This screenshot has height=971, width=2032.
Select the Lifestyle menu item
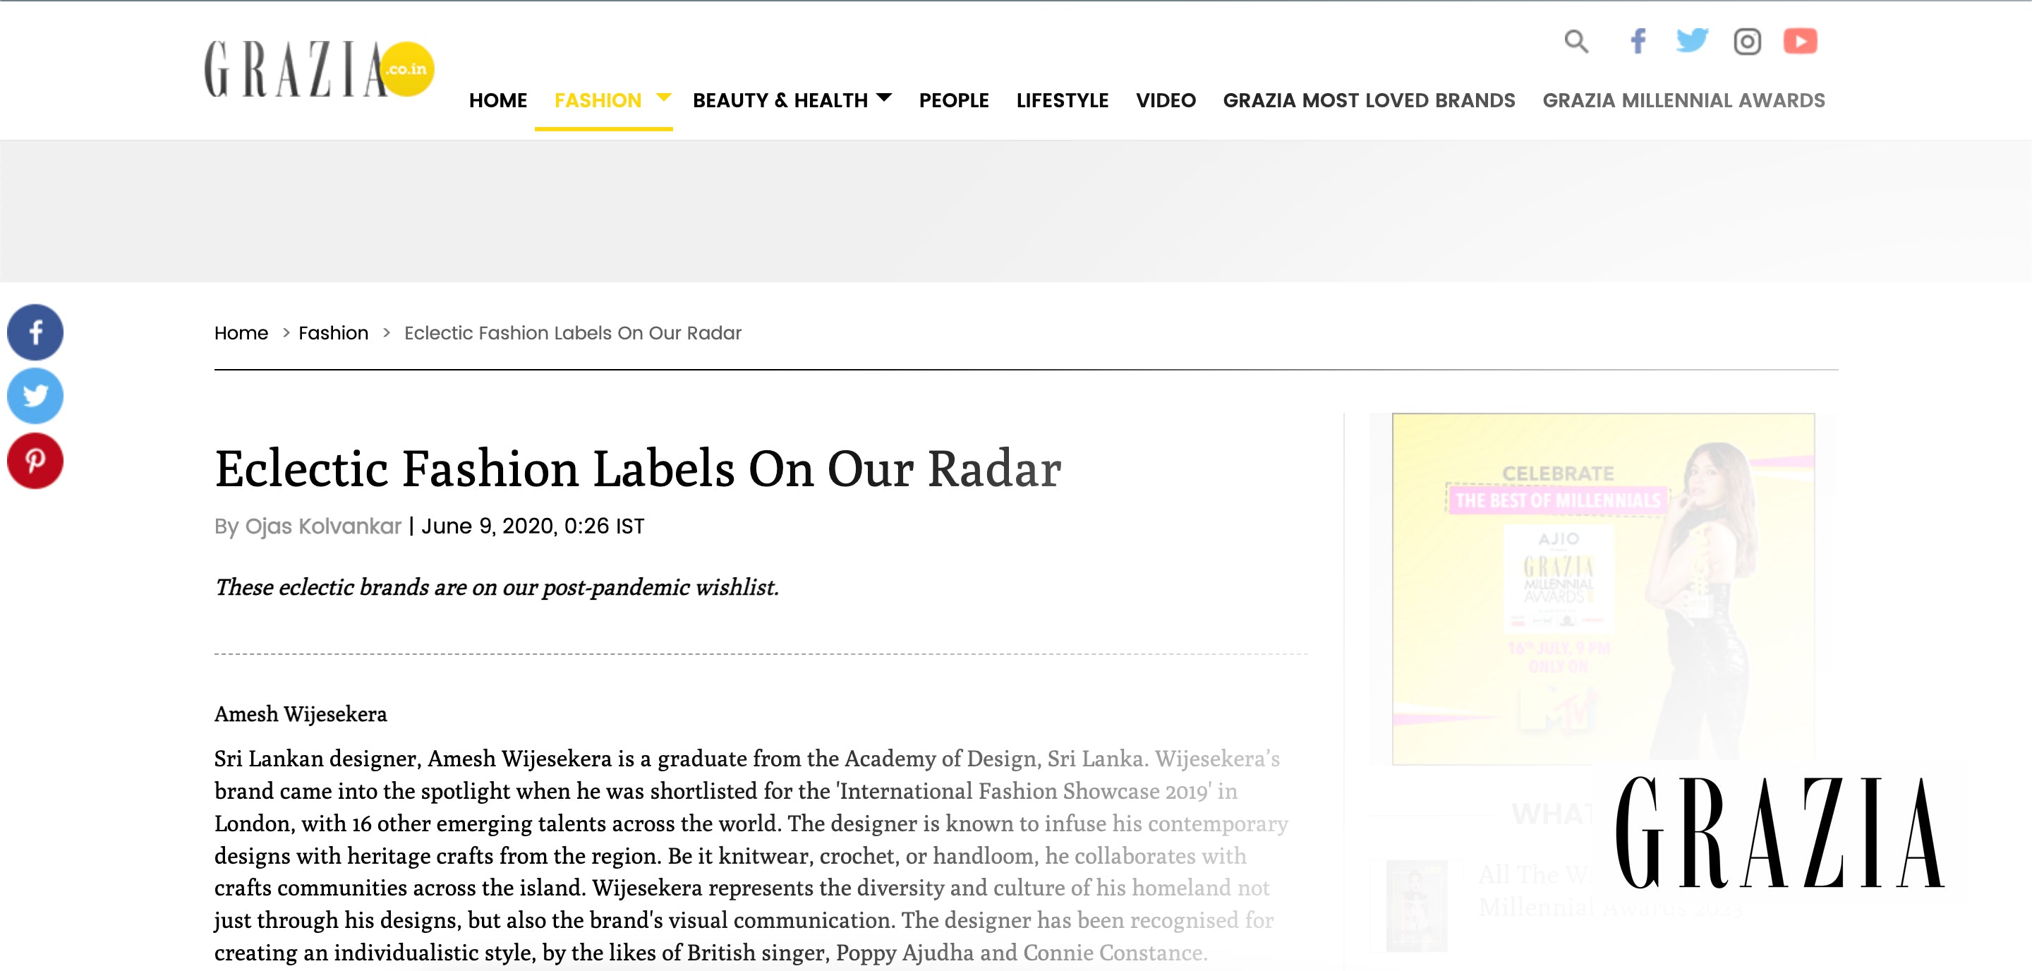(1062, 100)
